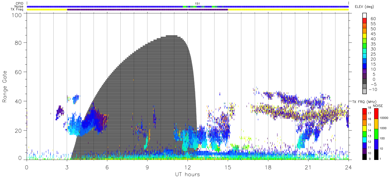392x181 pixels.
Task: Click TX FRQ legend label '13'
Action: tap(369, 136)
